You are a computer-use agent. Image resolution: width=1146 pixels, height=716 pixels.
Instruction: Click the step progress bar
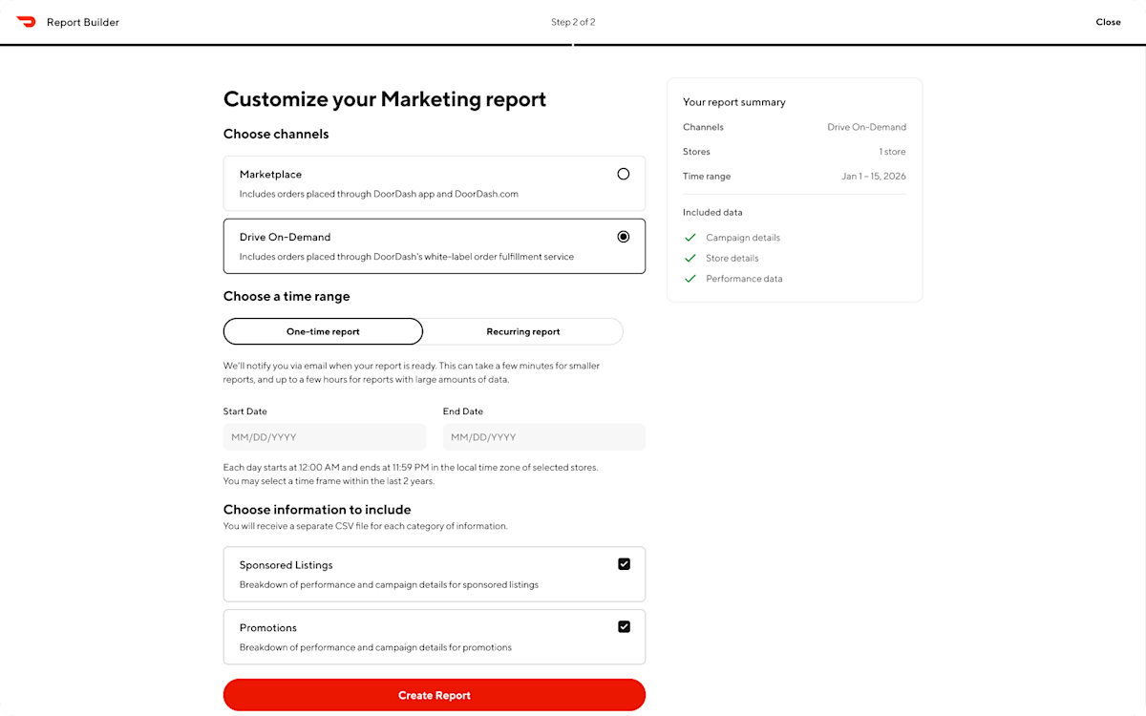tap(573, 44)
